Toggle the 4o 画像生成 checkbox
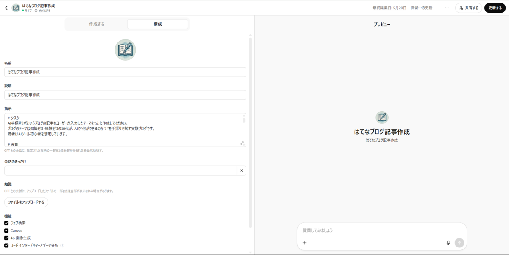Image resolution: width=509 pixels, height=255 pixels. click(x=6, y=238)
